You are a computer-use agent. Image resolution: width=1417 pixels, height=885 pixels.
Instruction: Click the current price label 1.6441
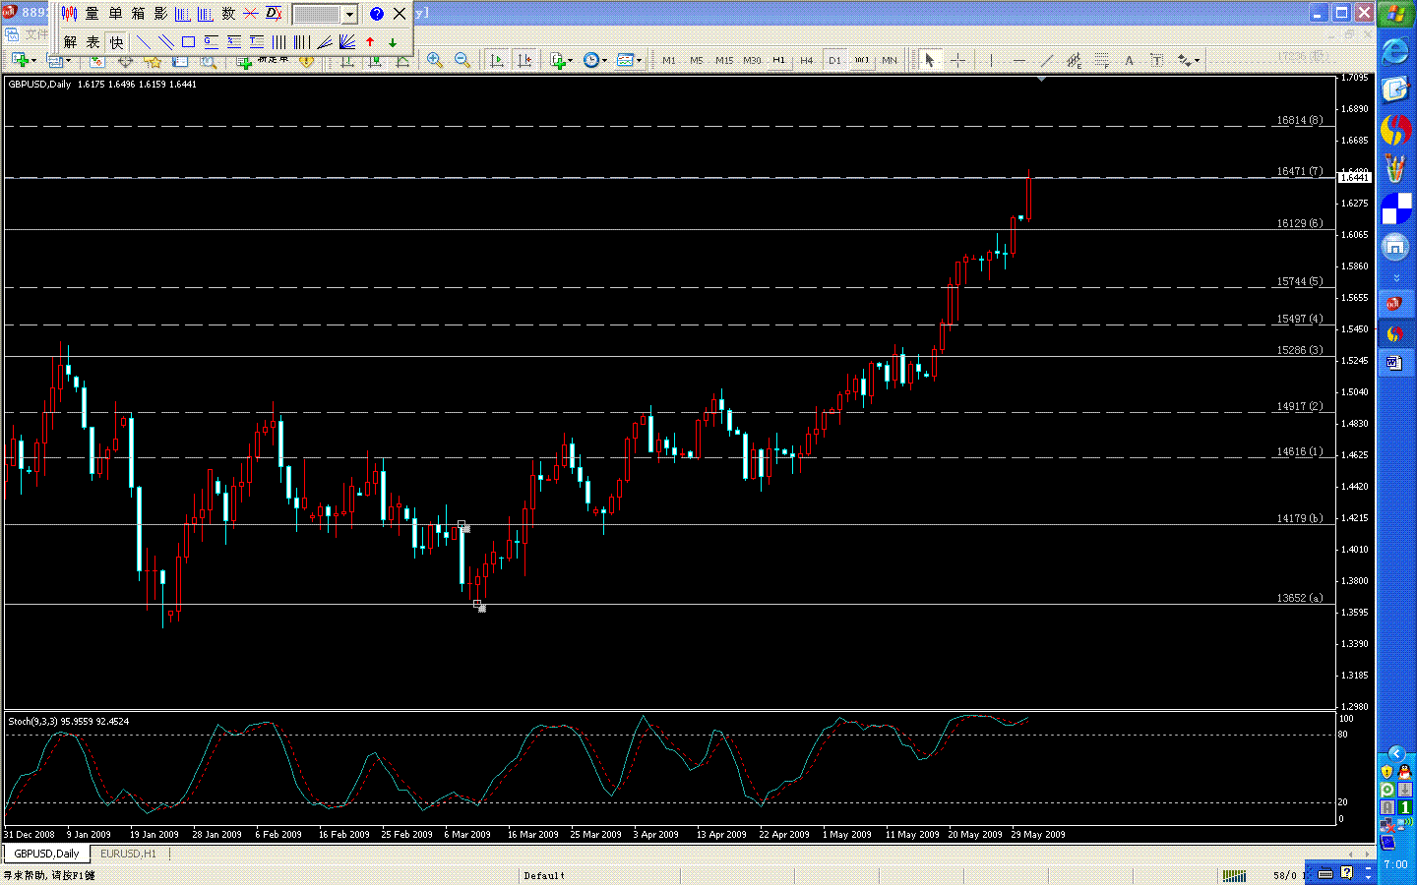[x=1355, y=177]
